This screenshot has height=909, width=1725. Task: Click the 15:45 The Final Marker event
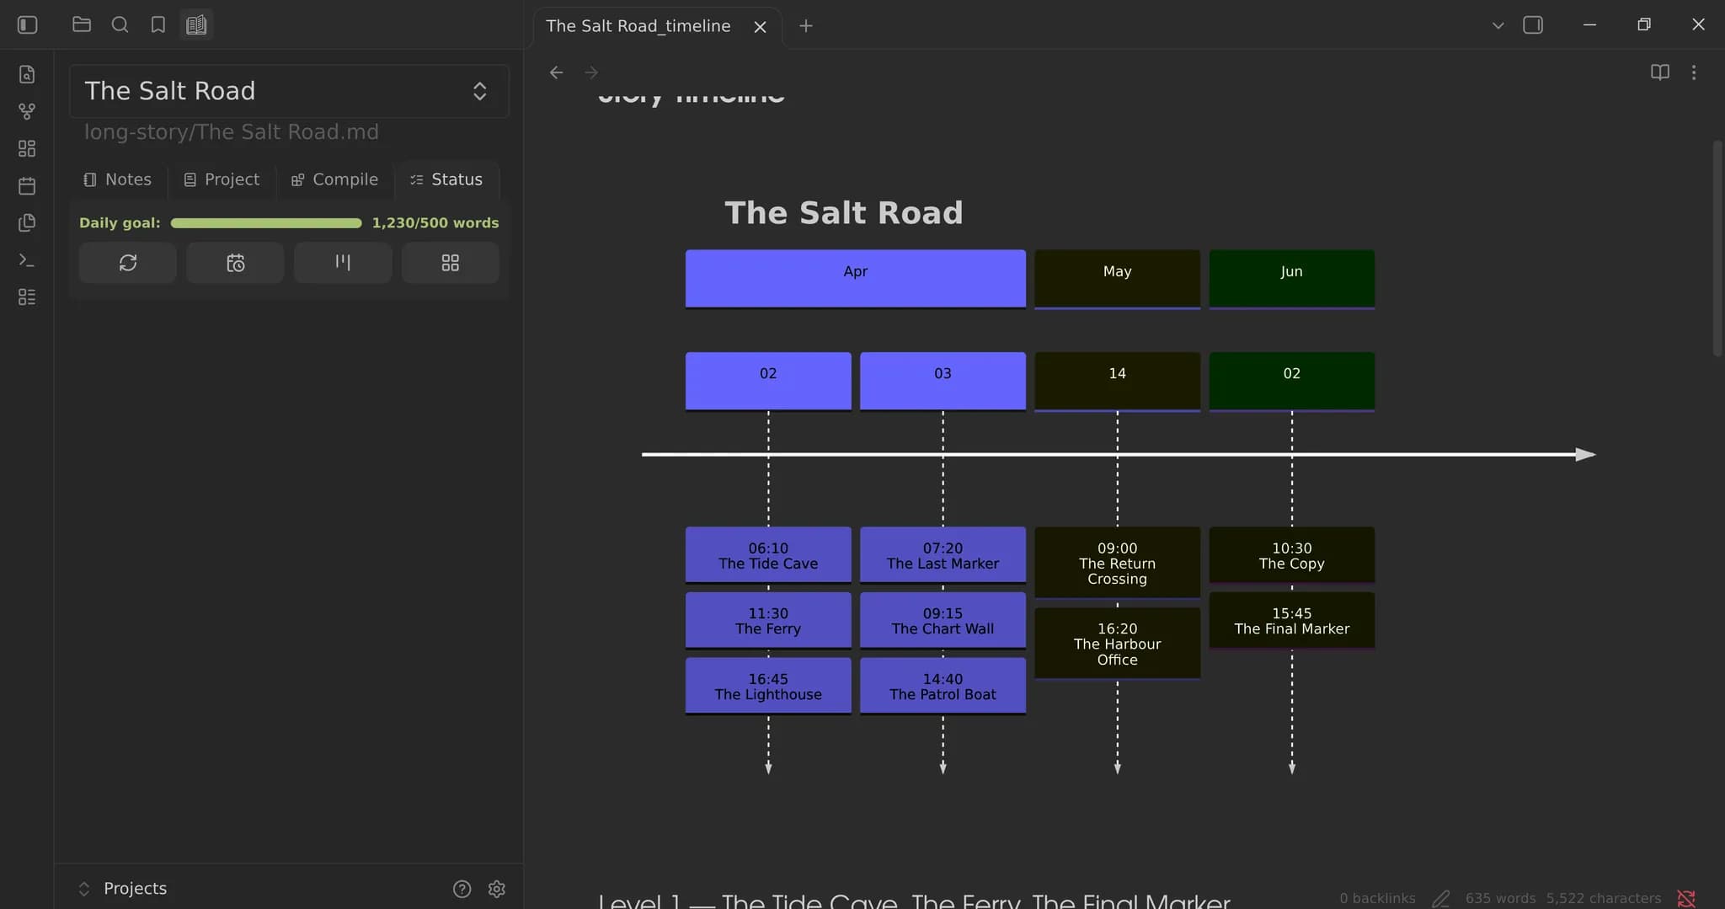(1292, 621)
